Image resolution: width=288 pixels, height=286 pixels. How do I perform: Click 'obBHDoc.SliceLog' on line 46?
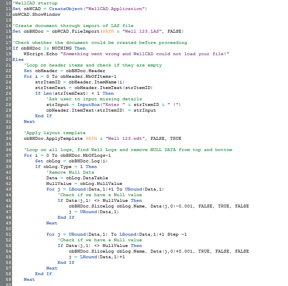point(91,206)
